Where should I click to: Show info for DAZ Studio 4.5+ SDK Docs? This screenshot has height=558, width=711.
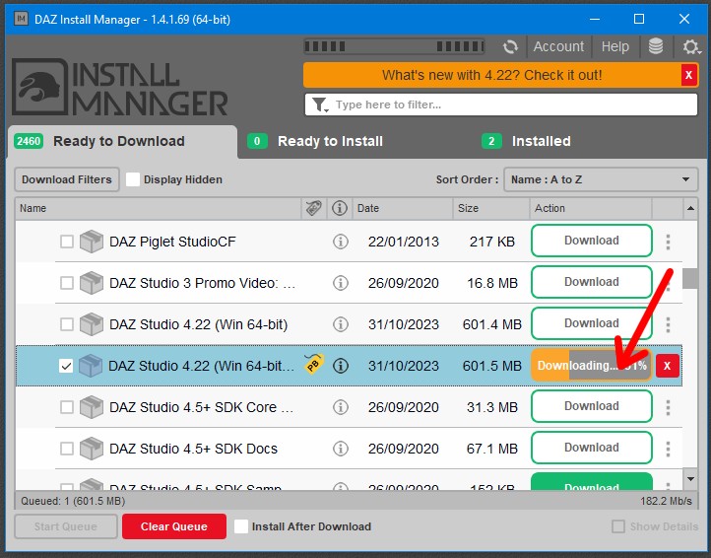pyautogui.click(x=341, y=449)
